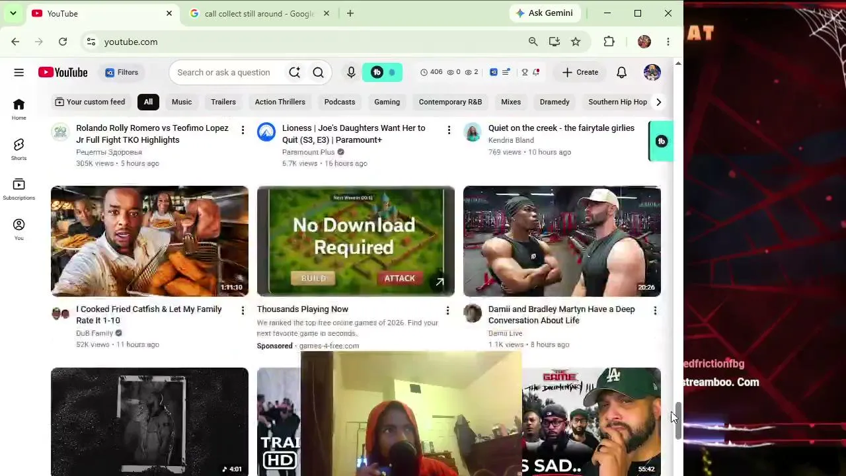Open more options for Fried Catfish video
846x476 pixels.
click(243, 311)
